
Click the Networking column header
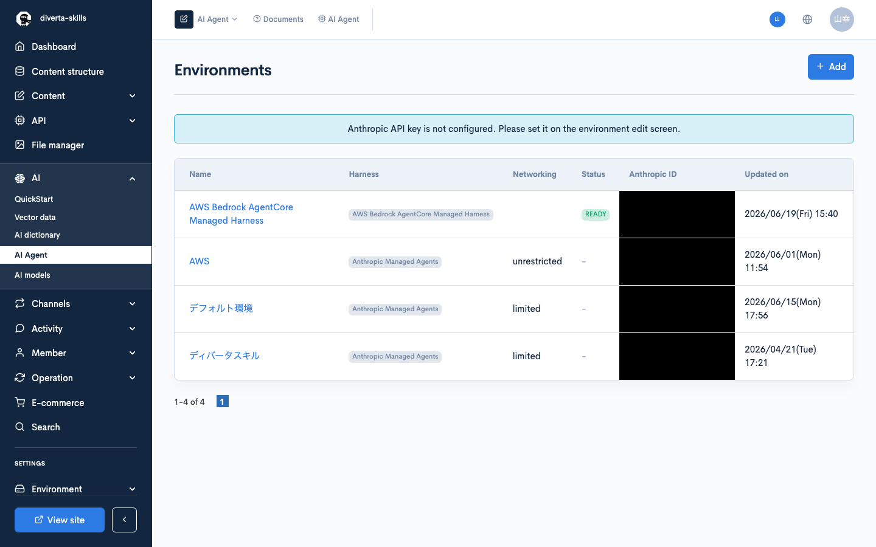tap(534, 174)
